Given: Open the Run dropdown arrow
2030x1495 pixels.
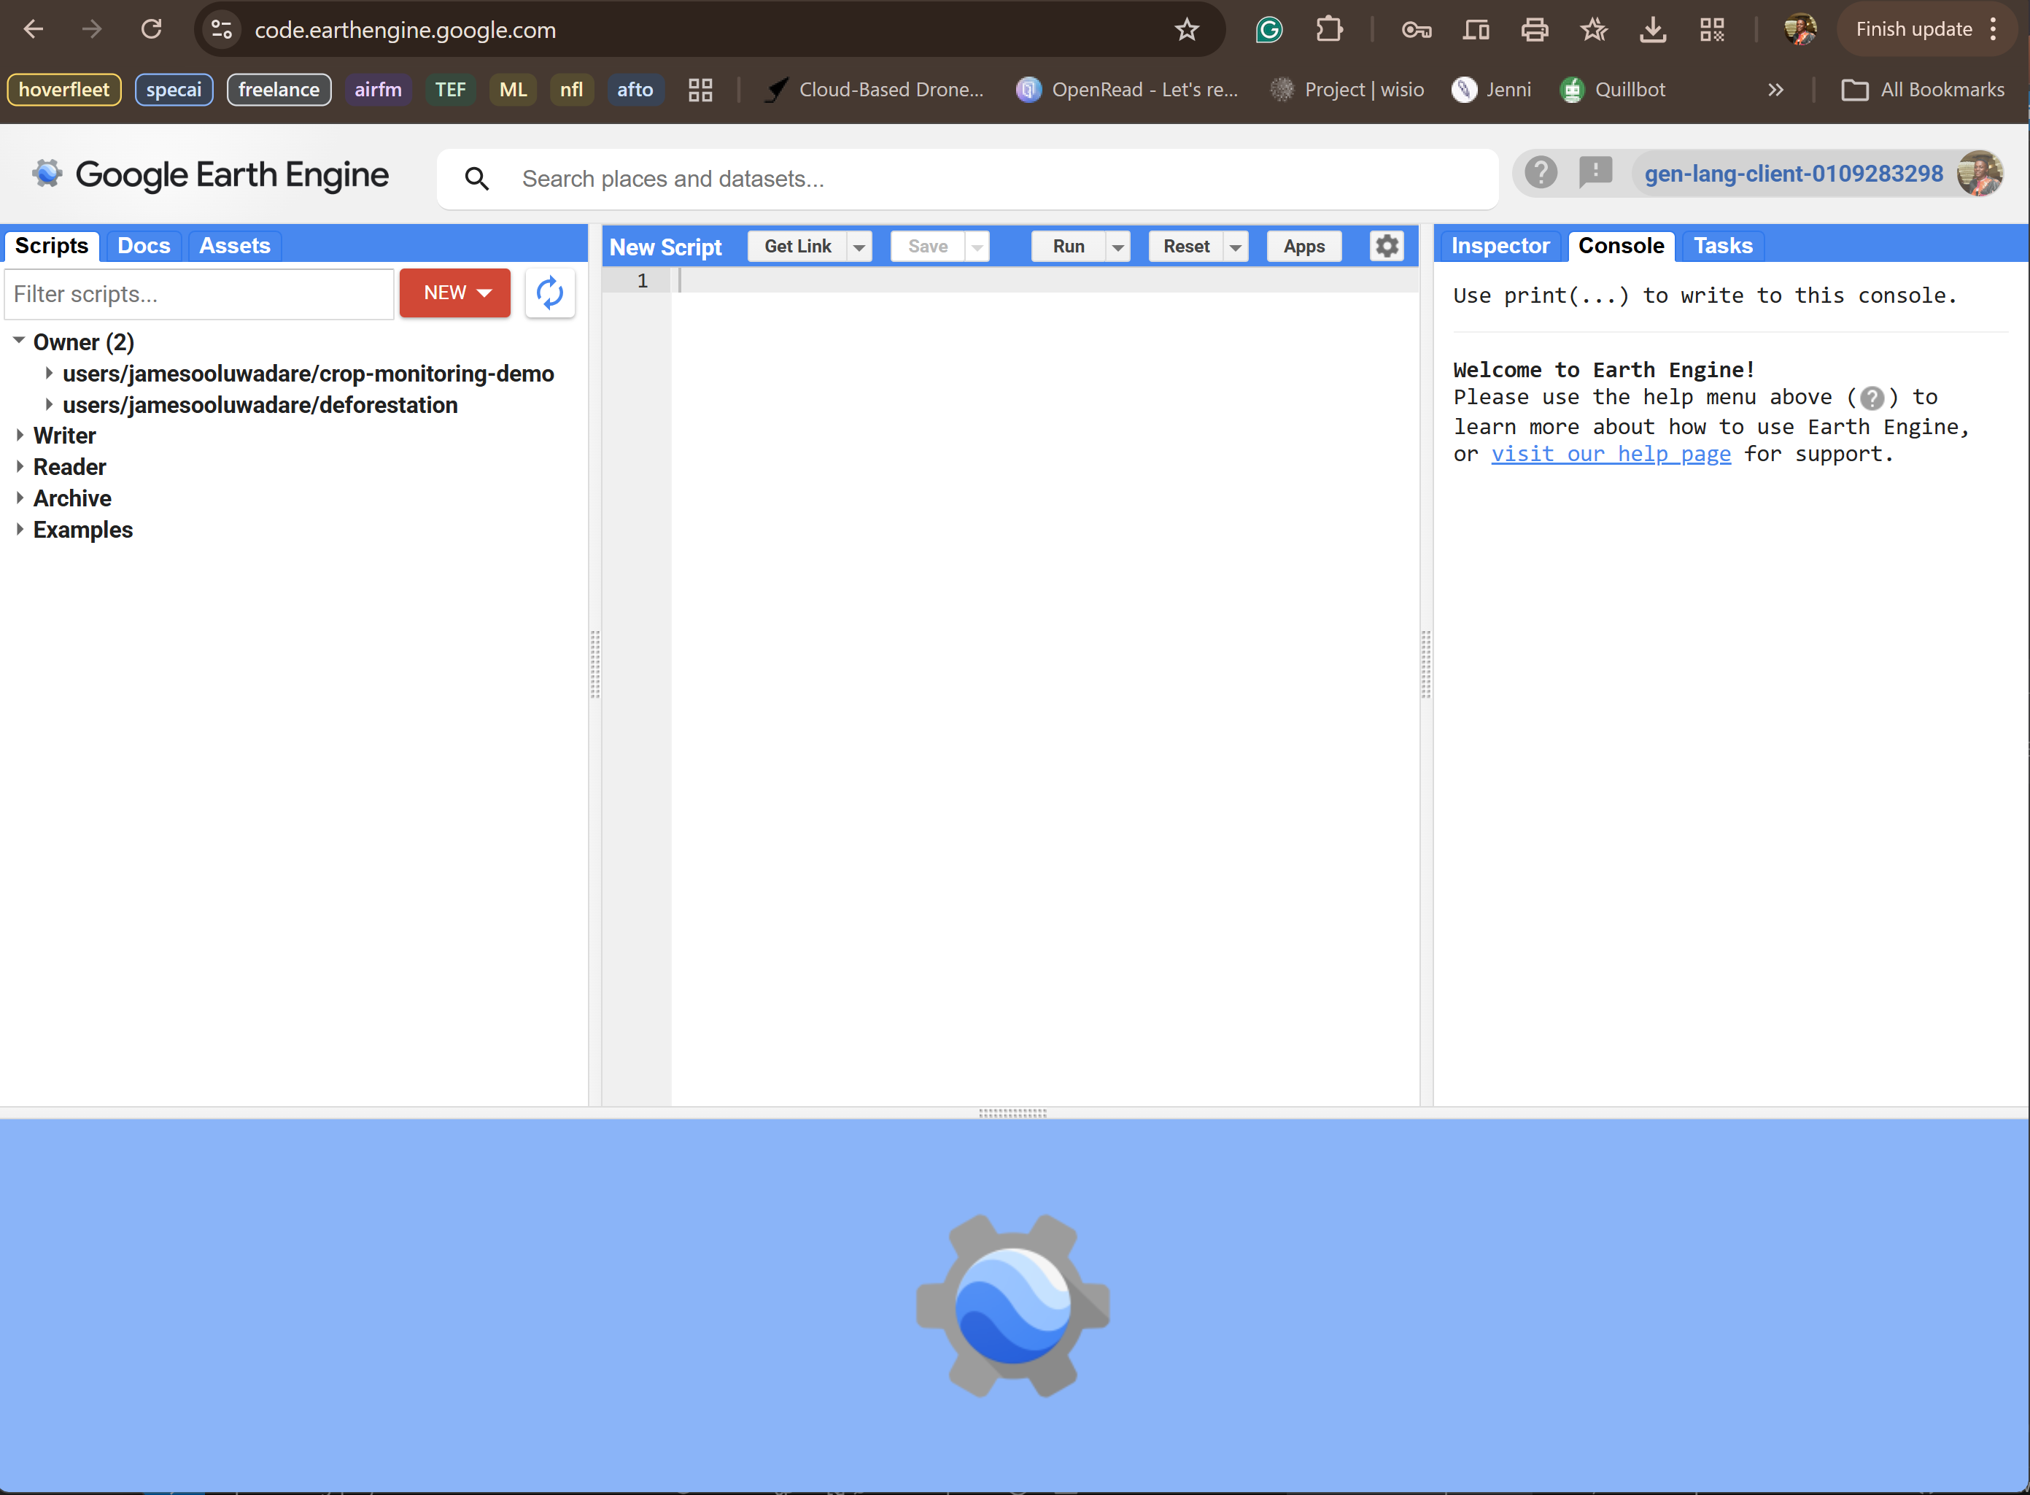Looking at the screenshot, I should click(x=1118, y=246).
